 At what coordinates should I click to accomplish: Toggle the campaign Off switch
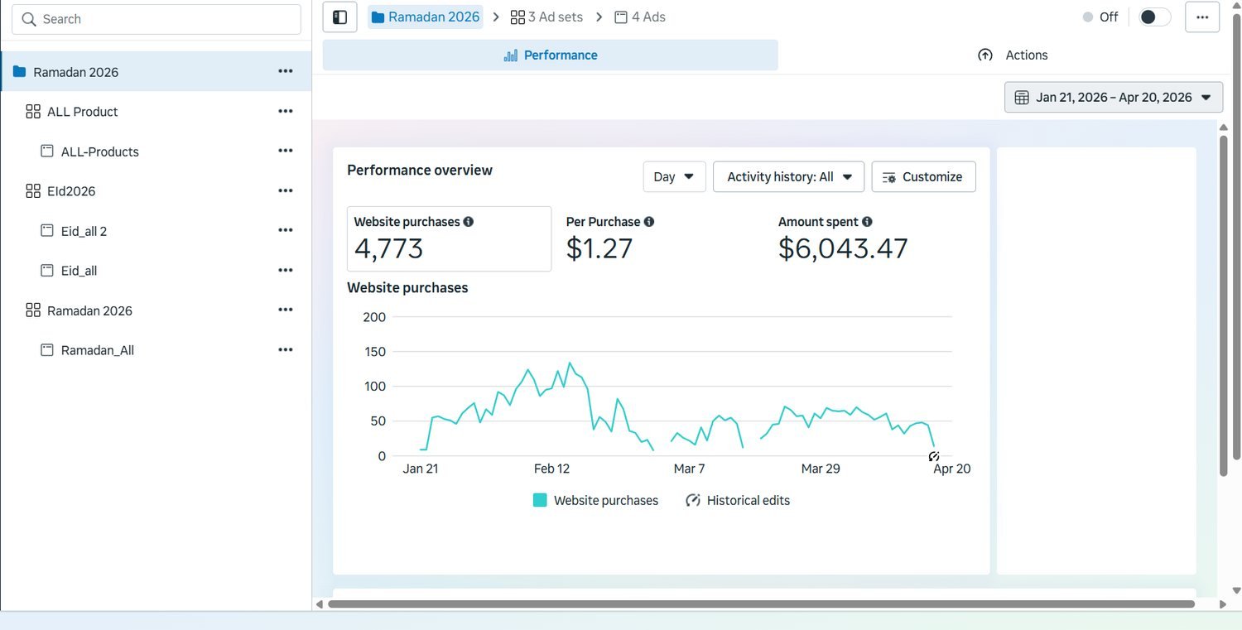point(1155,17)
